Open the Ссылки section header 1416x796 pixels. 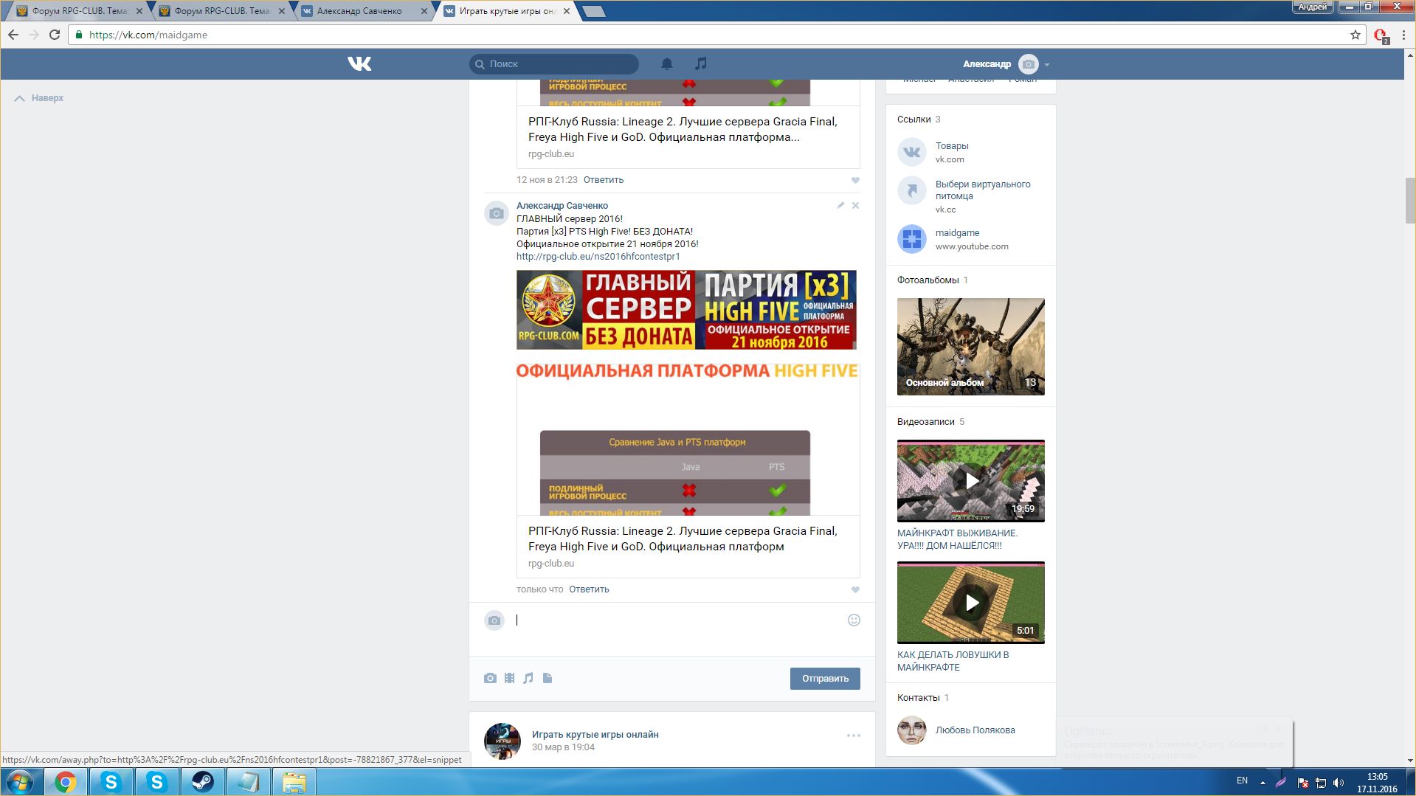coord(914,120)
